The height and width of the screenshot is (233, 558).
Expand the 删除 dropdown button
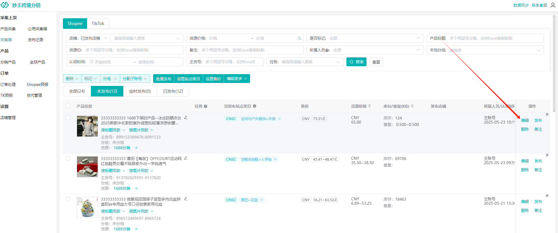point(72,79)
